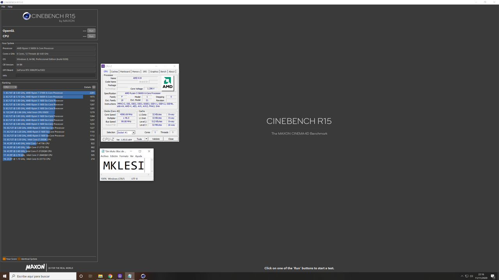Switch to the Memory tab in CPU-Z

pyautogui.click(x=136, y=72)
